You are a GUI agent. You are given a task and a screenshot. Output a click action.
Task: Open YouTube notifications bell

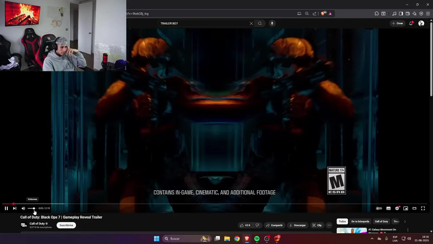[411, 23]
